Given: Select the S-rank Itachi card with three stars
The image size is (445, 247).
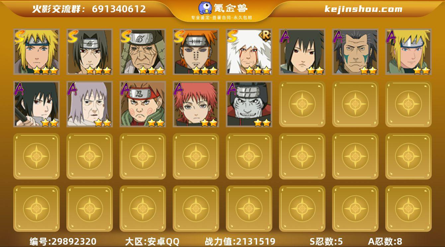Looking at the screenshot, I should click(89, 52).
